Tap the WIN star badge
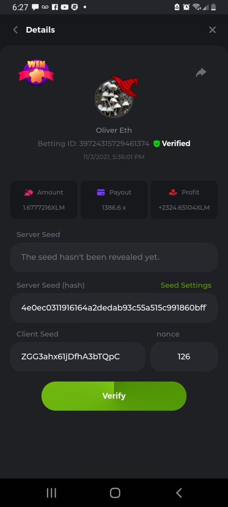Image resolution: width=228 pixels, height=507 pixels. click(36, 72)
